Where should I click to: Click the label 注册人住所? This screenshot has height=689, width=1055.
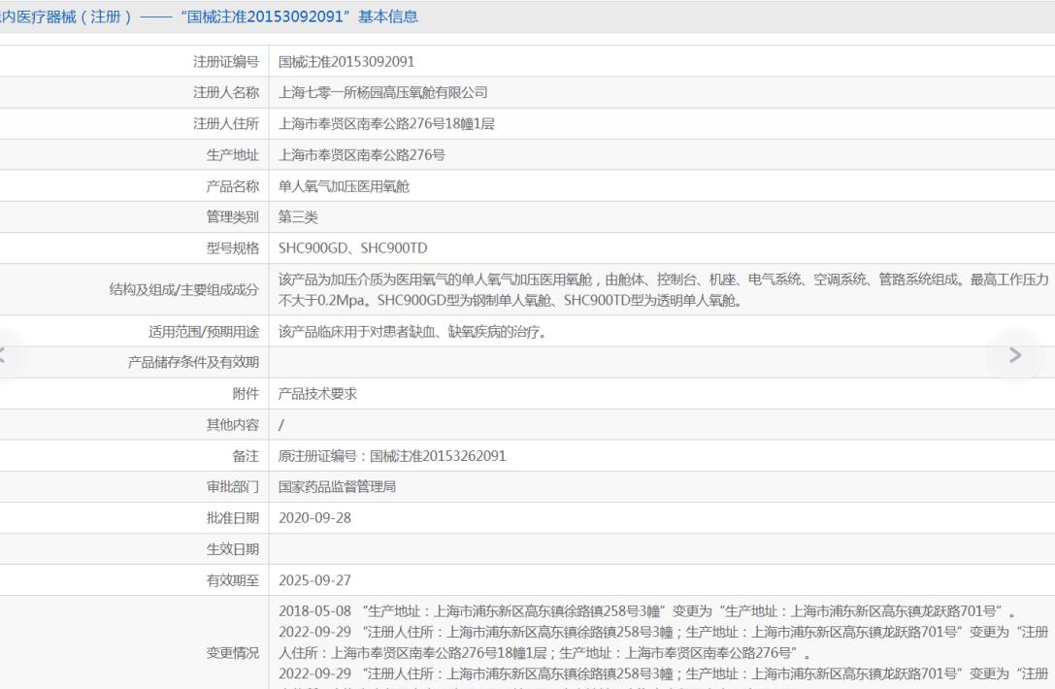(x=226, y=124)
